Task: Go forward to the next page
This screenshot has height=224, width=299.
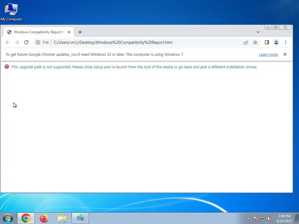Action: click(x=17, y=42)
